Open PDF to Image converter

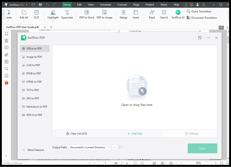104,15
